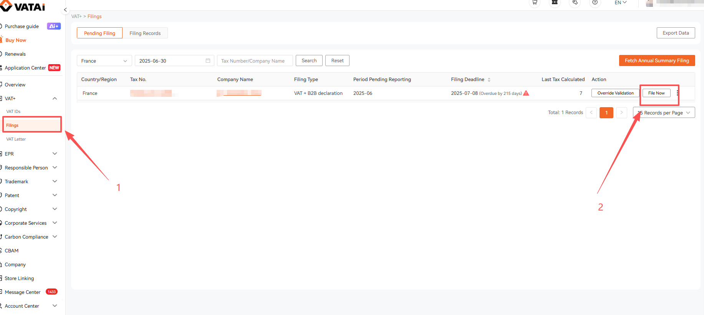Focus the Tax Number/Company Name field

tap(255, 61)
